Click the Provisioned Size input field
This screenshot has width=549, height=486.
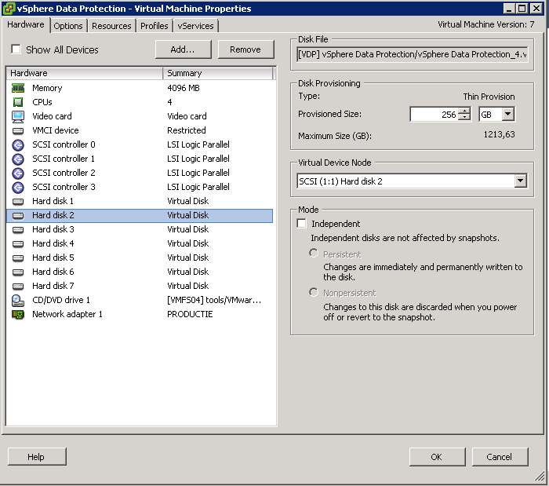coord(434,114)
